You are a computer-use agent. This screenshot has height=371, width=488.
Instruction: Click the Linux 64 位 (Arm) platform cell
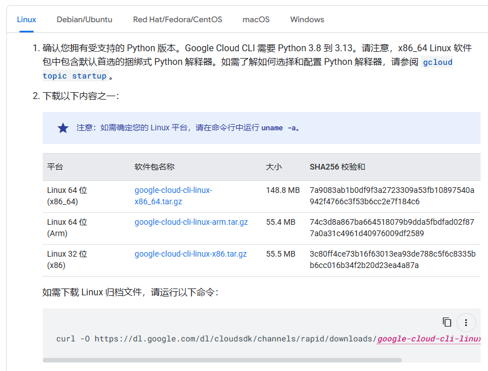tap(67, 228)
